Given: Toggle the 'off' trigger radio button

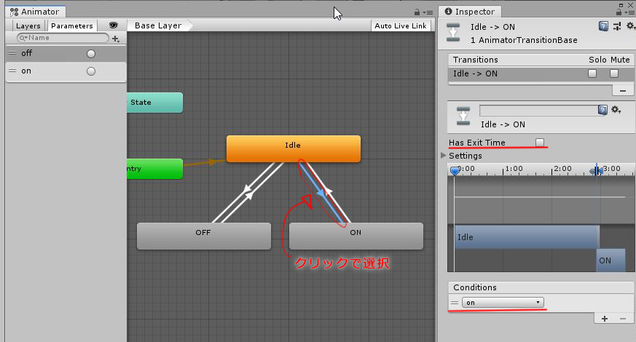Looking at the screenshot, I should (91, 54).
